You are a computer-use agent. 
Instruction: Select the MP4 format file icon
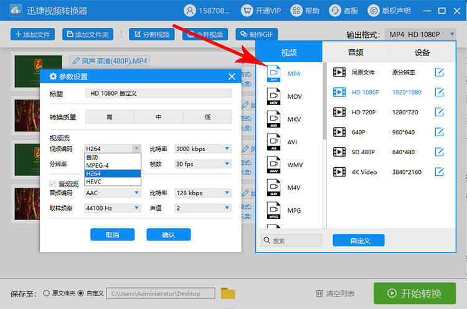coord(274,73)
